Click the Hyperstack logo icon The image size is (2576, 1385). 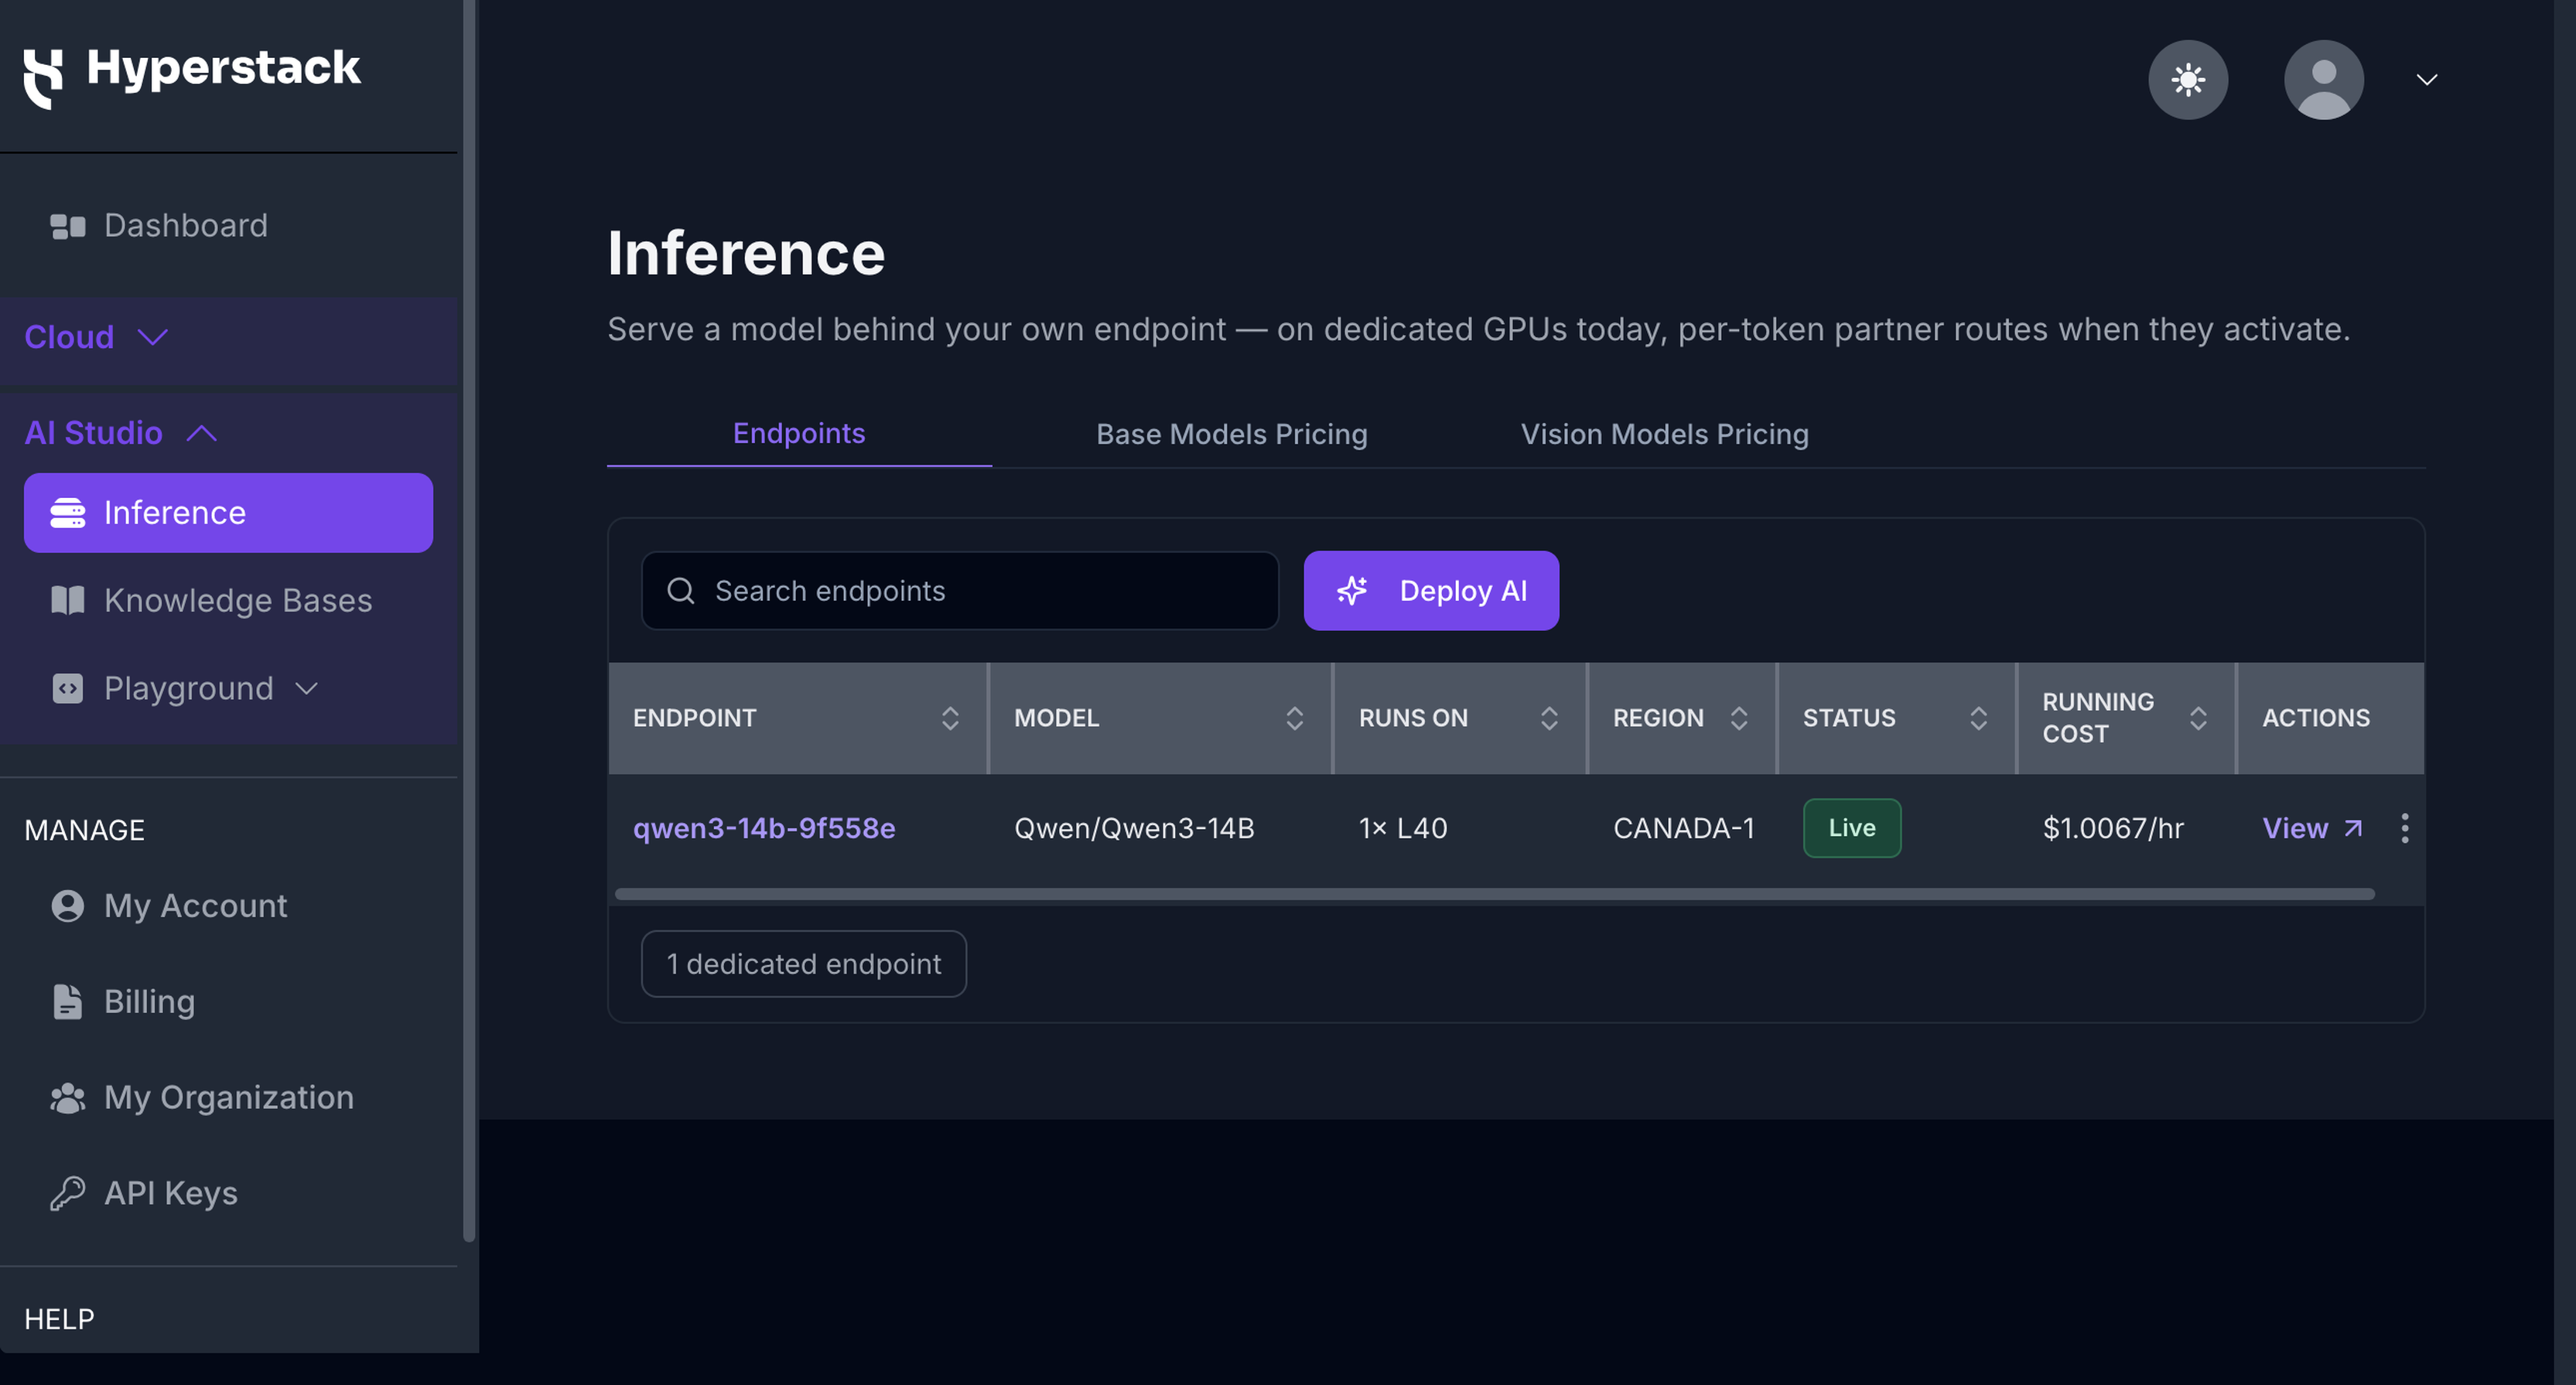(x=43, y=78)
